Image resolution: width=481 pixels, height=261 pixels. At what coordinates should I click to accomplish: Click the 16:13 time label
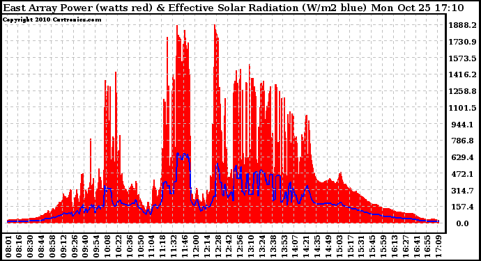point(394,246)
